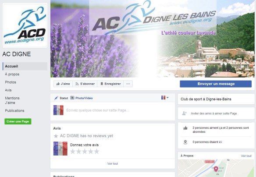This screenshot has width=256, height=177.
Task: Click Envoyer un message button
Action: pyautogui.click(x=216, y=84)
